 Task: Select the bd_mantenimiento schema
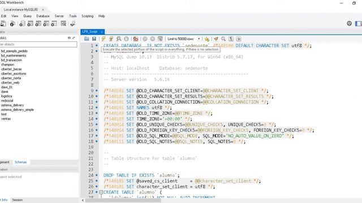(14, 56)
